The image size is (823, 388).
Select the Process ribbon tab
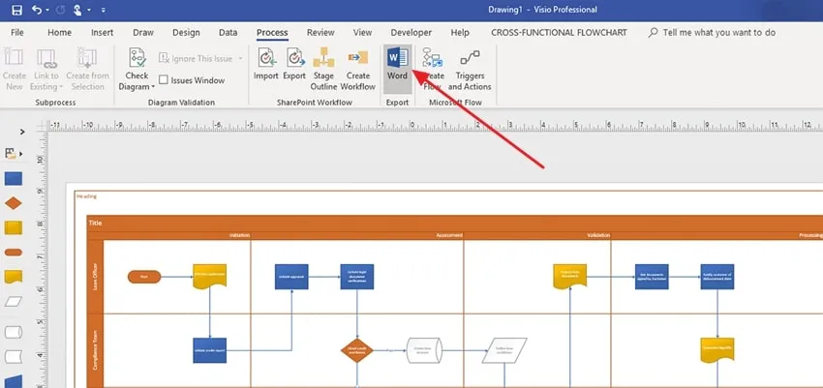tap(272, 33)
